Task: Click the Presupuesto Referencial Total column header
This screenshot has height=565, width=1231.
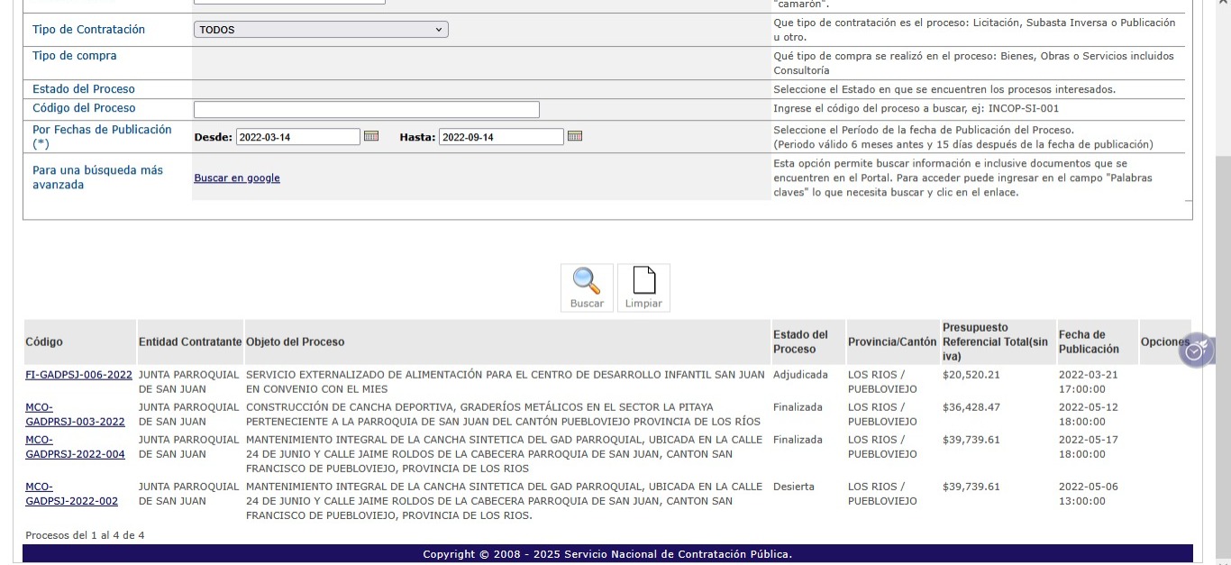Action: 995,342
